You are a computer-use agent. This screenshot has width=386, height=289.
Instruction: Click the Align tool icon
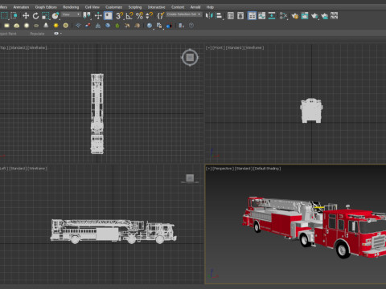point(219,16)
